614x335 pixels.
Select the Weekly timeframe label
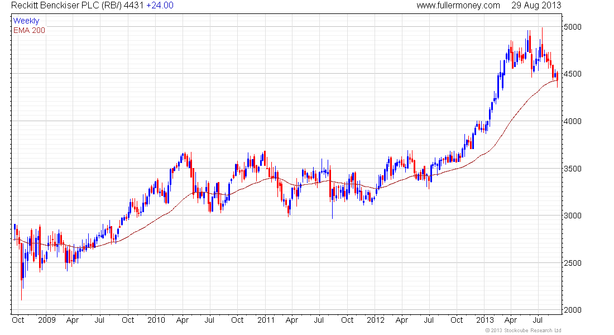[26, 21]
